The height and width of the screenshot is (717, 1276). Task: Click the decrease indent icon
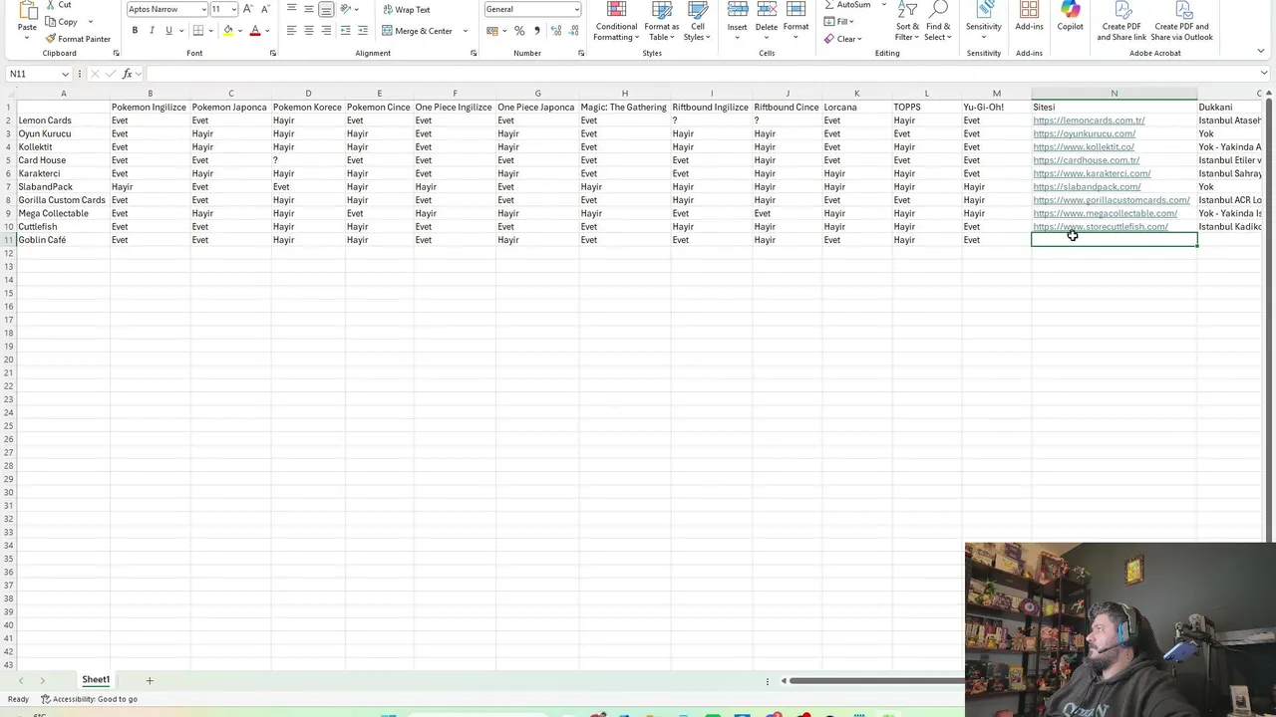point(345,31)
